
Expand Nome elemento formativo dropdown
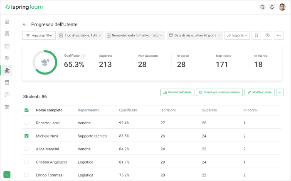135,36
